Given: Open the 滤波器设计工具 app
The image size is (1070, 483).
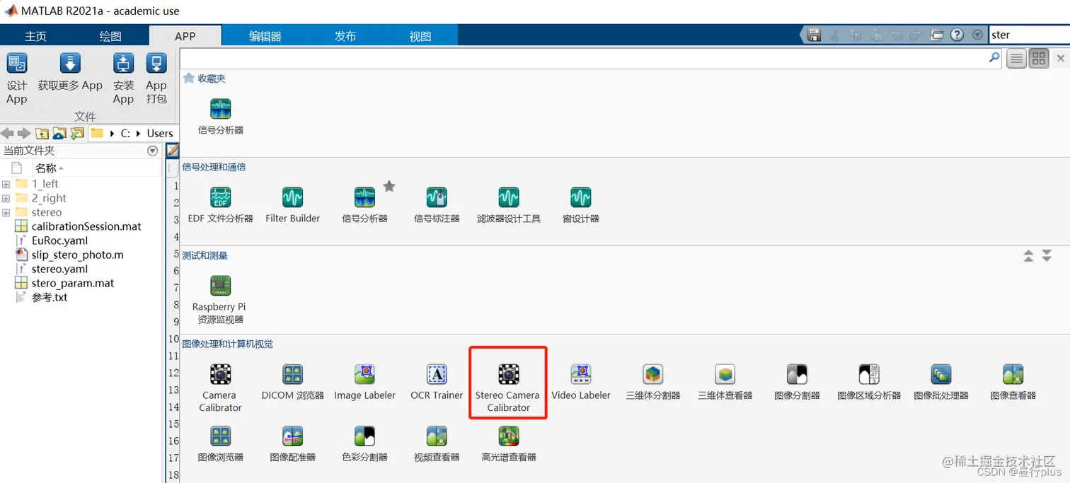Looking at the screenshot, I should (509, 205).
